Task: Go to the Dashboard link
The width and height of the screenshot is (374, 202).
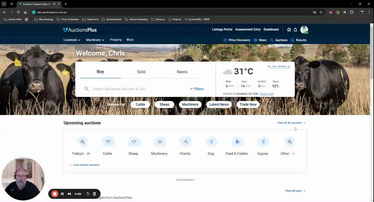Action: click(271, 29)
